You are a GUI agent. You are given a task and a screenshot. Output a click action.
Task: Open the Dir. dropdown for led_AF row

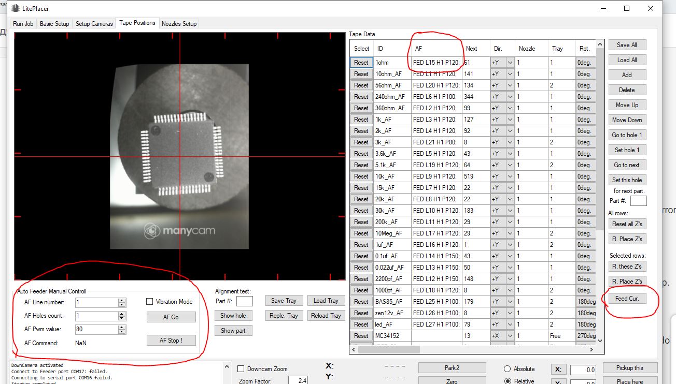pyautogui.click(x=510, y=324)
